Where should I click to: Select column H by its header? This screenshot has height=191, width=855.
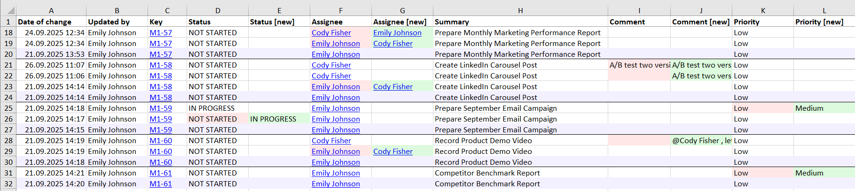click(x=520, y=10)
